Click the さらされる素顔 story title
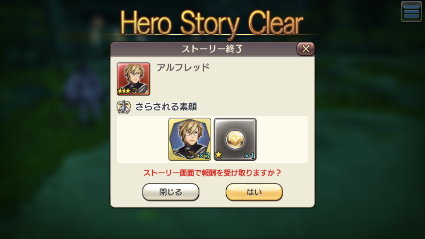 [x=166, y=107]
